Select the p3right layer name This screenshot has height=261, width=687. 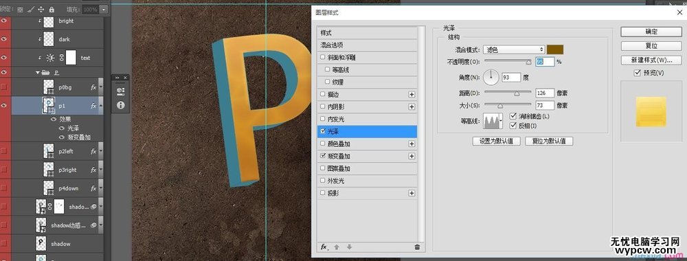(67, 170)
